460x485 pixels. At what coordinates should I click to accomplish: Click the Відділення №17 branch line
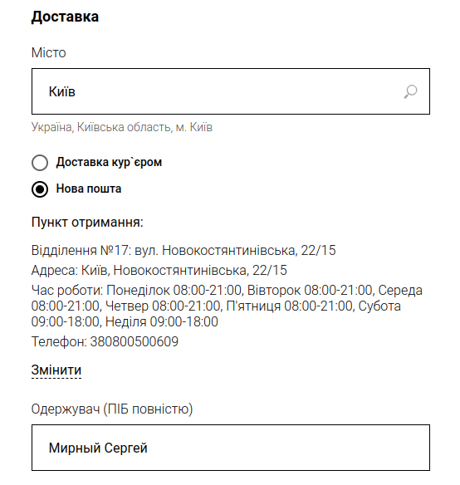pyautogui.click(x=184, y=250)
